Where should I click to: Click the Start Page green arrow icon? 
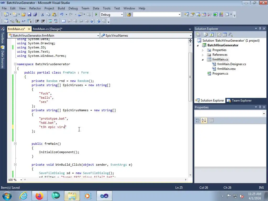(215, 15)
